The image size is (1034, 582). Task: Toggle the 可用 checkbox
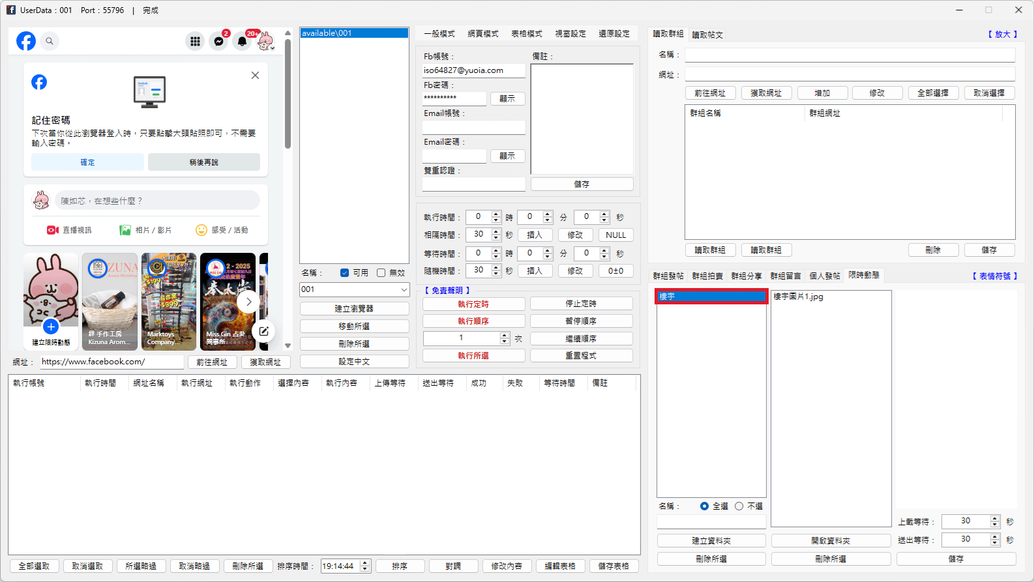tap(344, 273)
